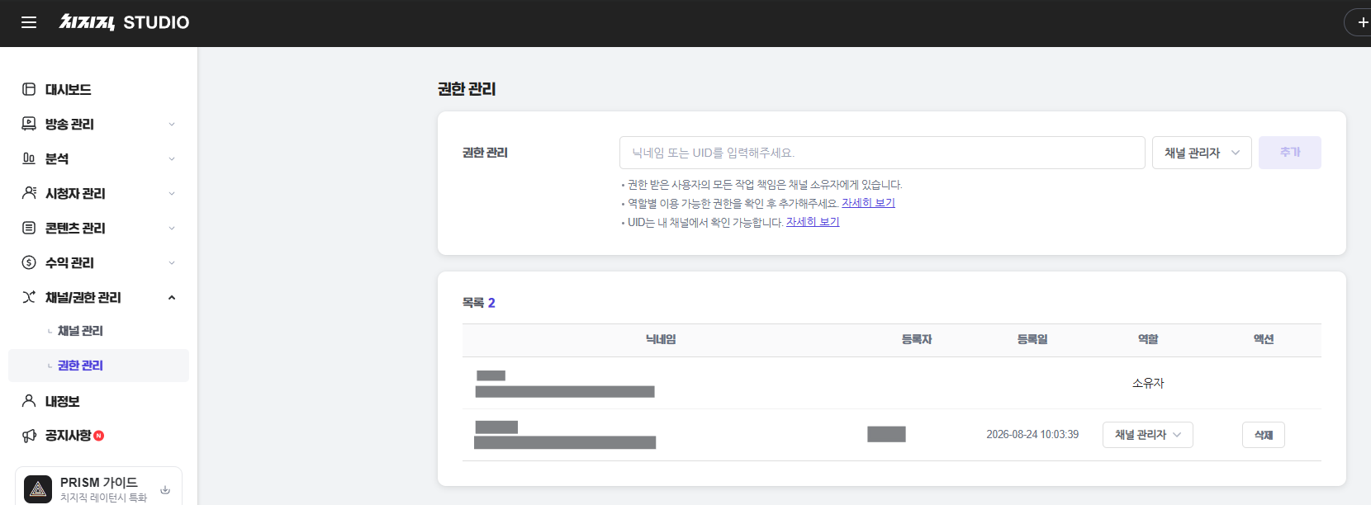Click the 방송 관리 broadcast icon

pyautogui.click(x=29, y=124)
